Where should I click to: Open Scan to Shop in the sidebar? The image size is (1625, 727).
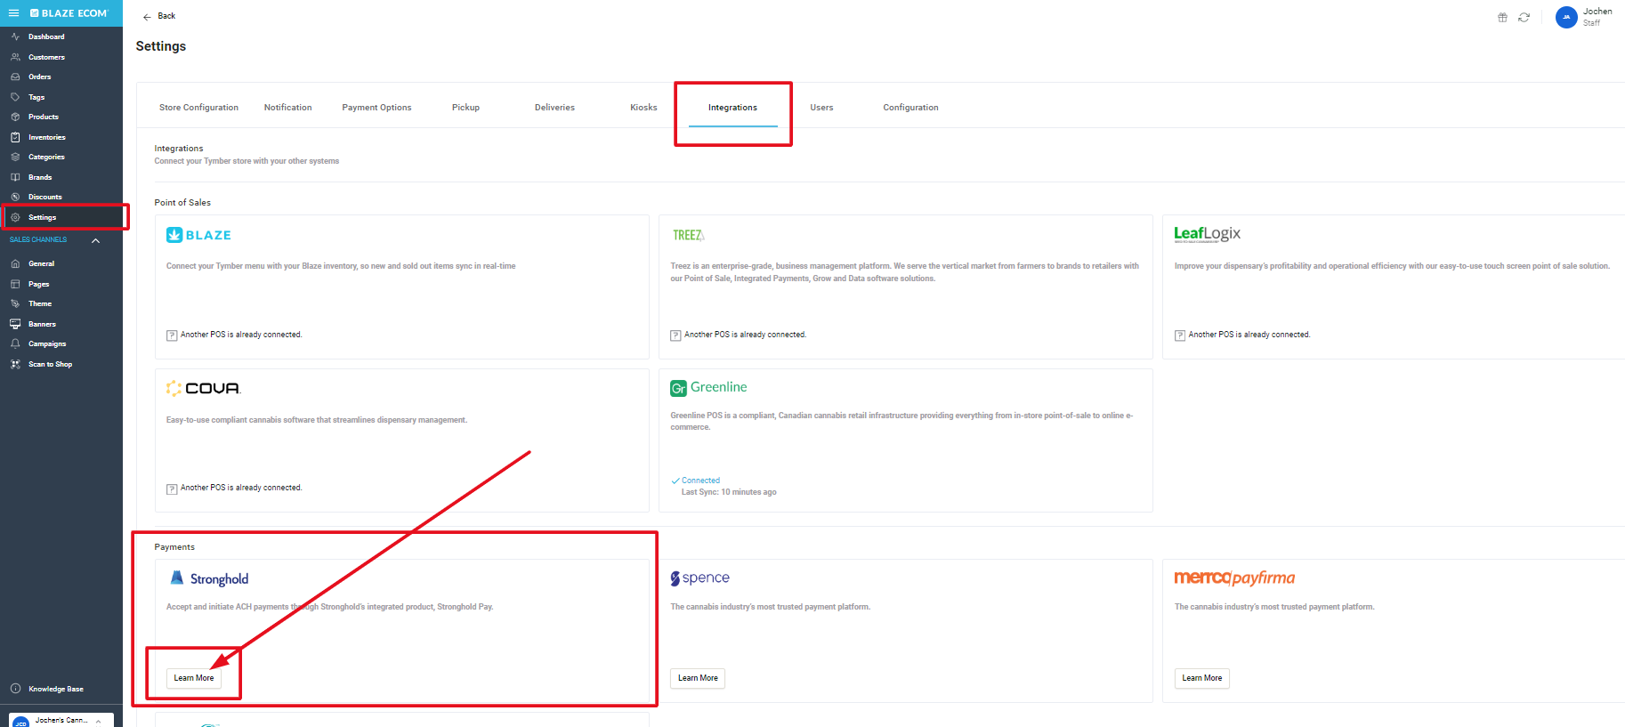click(50, 364)
